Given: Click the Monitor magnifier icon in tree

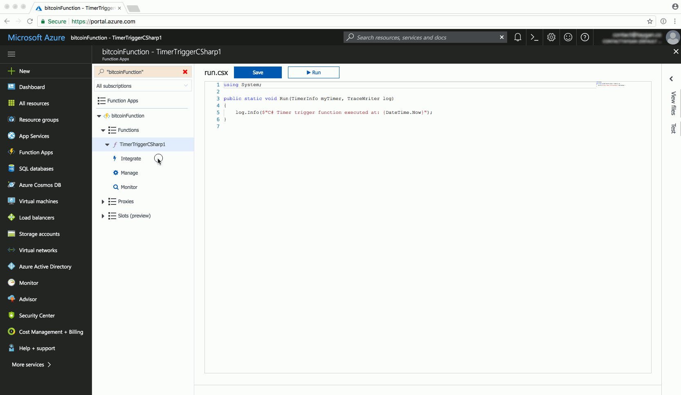Looking at the screenshot, I should (116, 187).
